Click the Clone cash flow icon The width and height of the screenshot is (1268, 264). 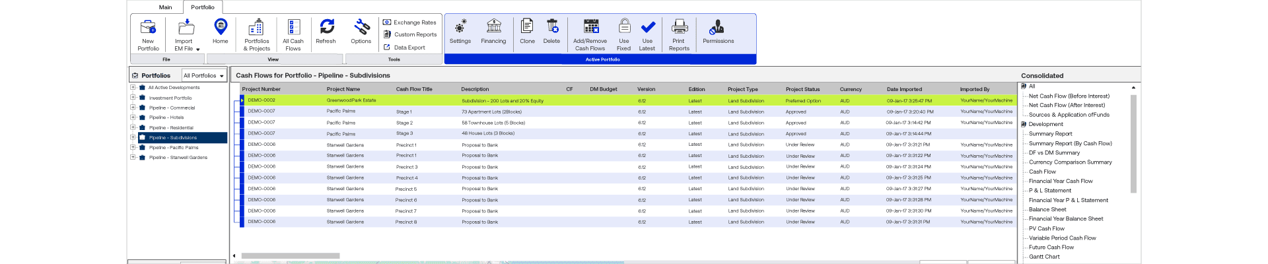point(527,28)
